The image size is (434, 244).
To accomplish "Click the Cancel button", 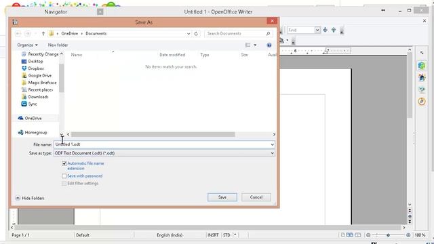I will (x=256, y=197).
